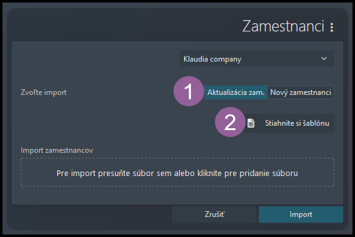
Task: Click the spreadsheet template file icon
Action: (x=251, y=123)
